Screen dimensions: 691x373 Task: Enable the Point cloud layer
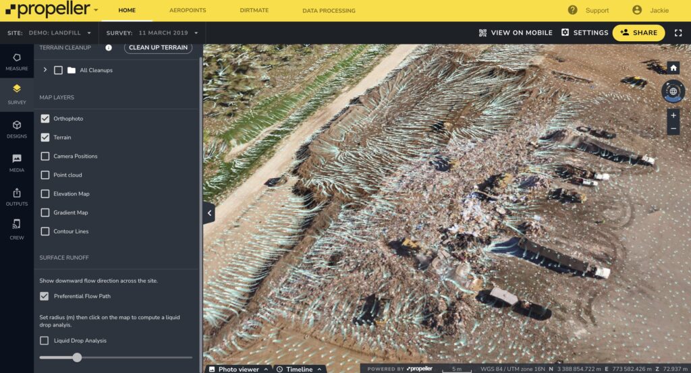(x=45, y=175)
